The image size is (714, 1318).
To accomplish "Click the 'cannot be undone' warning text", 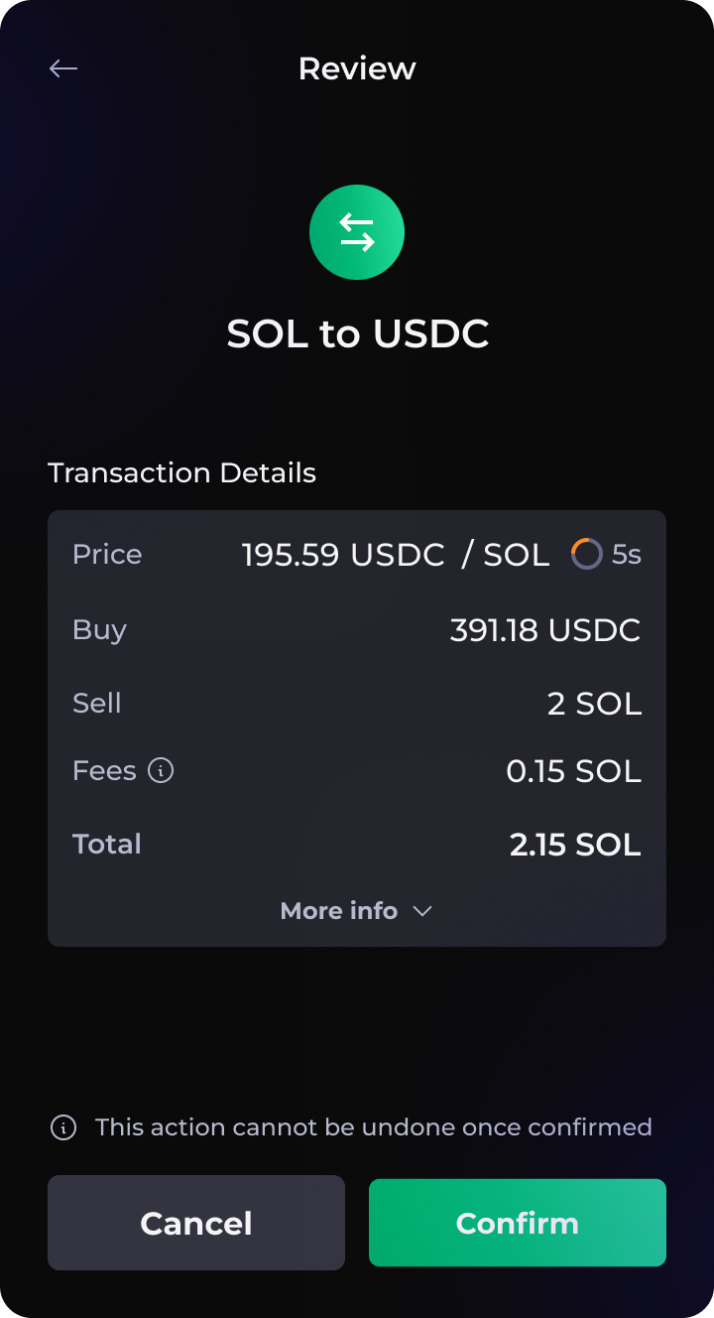I will [373, 1127].
